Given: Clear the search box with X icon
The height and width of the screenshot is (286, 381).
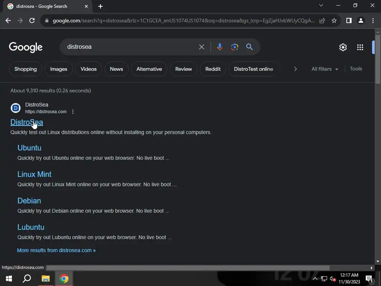Looking at the screenshot, I should pyautogui.click(x=201, y=47).
